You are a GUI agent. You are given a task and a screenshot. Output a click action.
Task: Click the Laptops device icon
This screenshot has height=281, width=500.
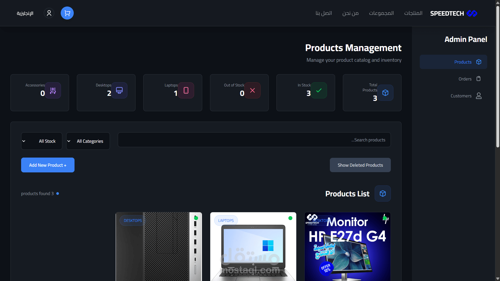point(186,90)
